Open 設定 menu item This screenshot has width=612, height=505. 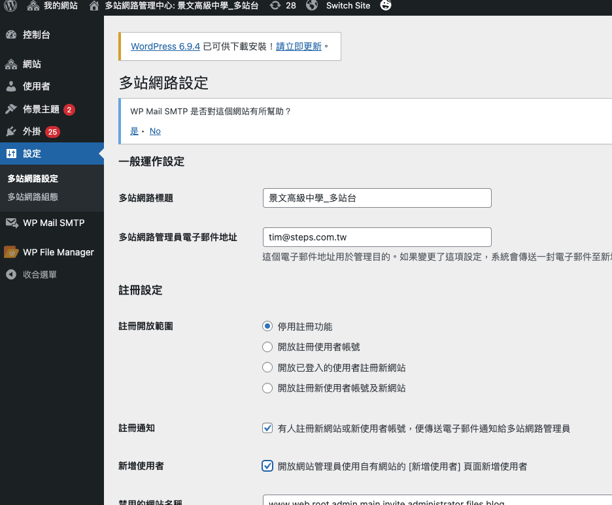(x=32, y=154)
